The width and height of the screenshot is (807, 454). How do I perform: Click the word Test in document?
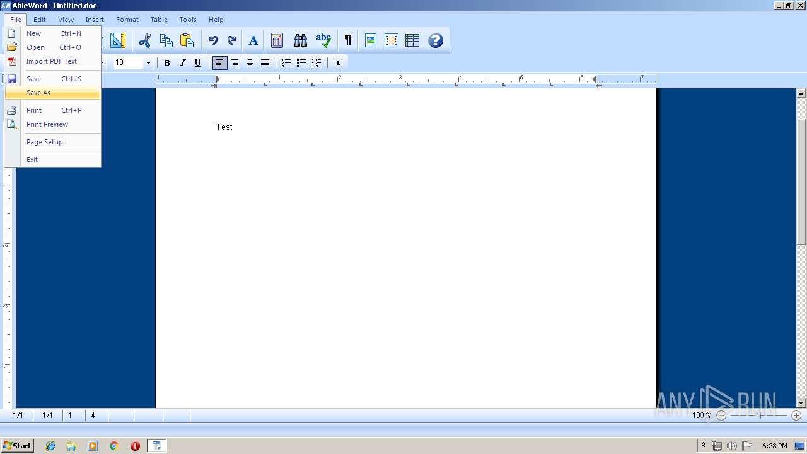tap(224, 127)
